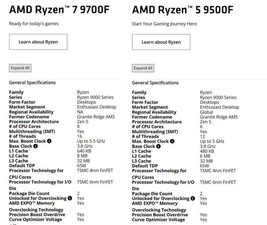The image size is (267, 225).
Task: Click Learn about Ryzen under the 9700F
Action: click(x=38, y=42)
